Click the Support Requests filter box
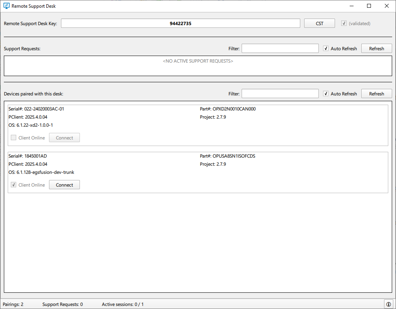The height and width of the screenshot is (309, 396). [x=280, y=49]
